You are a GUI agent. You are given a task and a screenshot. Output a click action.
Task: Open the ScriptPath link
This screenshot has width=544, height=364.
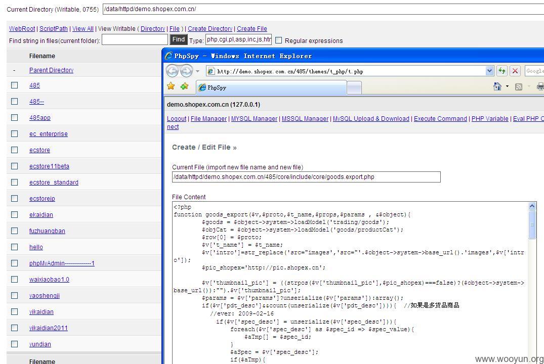54,28
